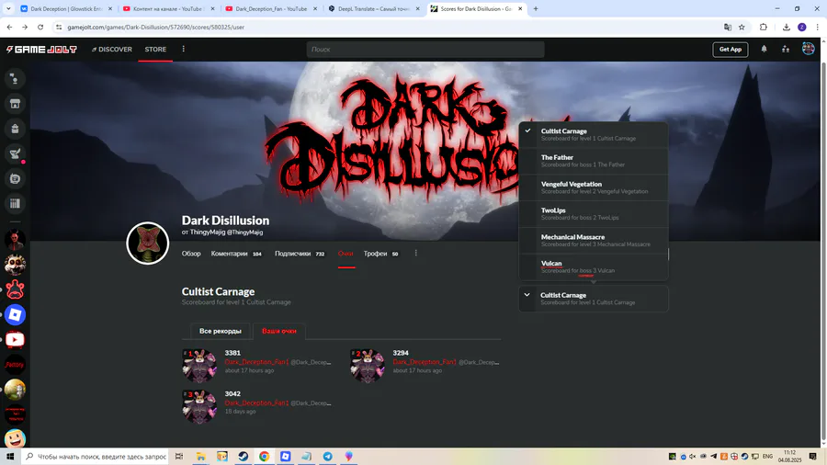This screenshot has width=827, height=465.
Task: Bookmark this page with the star icon
Action: click(742, 27)
